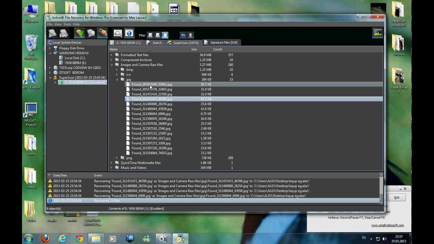
Task: Select the zincirsiz desktop folder
Action: coord(399,45)
